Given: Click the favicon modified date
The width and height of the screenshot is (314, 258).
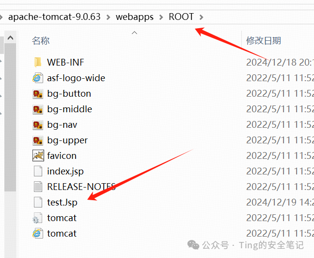Looking at the screenshot, I should [x=280, y=156].
